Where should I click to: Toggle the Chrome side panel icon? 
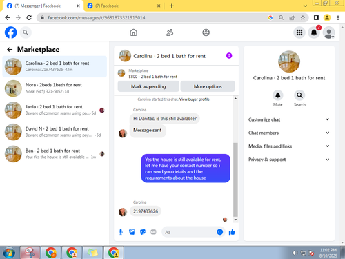click(316, 17)
